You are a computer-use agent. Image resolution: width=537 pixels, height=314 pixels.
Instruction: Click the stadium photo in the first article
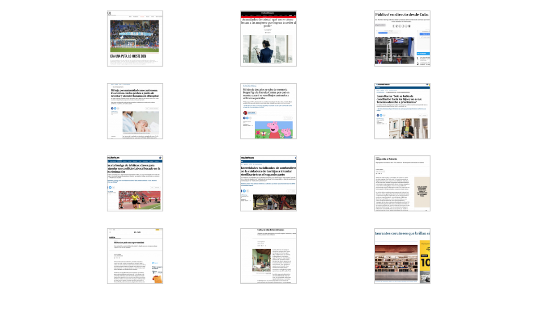coord(135,37)
